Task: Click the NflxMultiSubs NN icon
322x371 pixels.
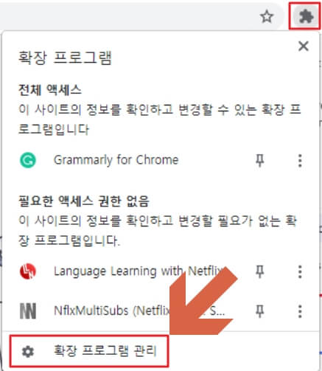Action: [28, 311]
